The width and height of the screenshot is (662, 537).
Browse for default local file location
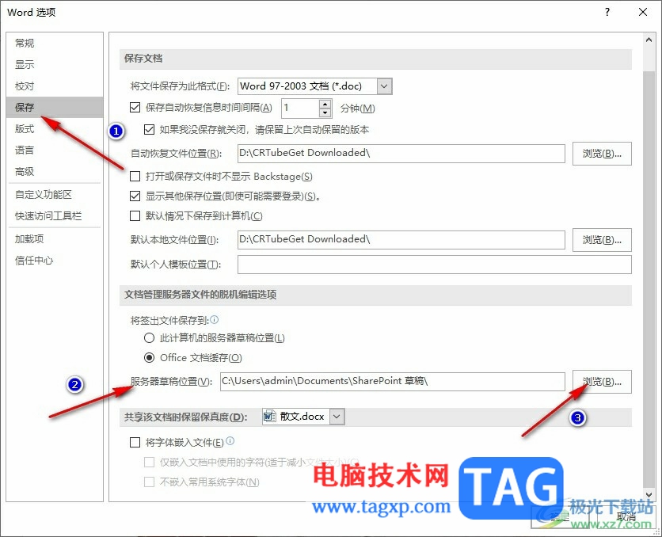602,240
